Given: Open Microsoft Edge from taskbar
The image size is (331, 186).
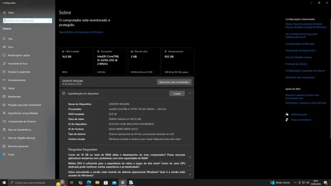Looking at the screenshot, I should pyautogui.click(x=89, y=183).
